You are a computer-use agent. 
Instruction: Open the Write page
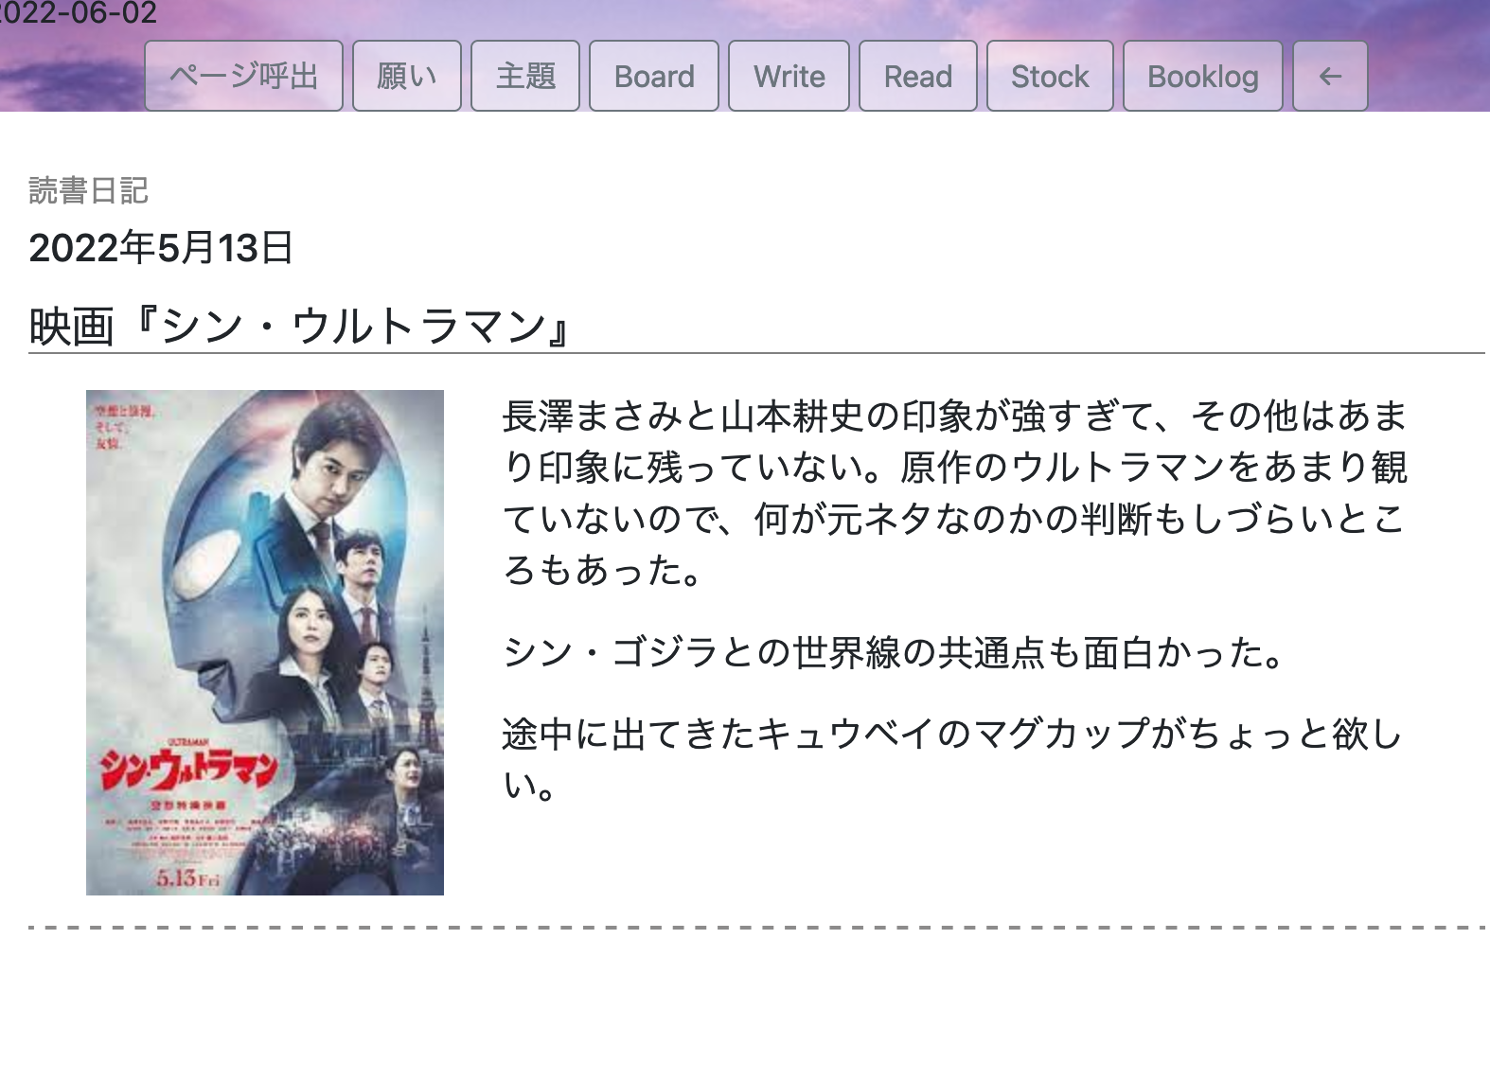pyautogui.click(x=789, y=77)
